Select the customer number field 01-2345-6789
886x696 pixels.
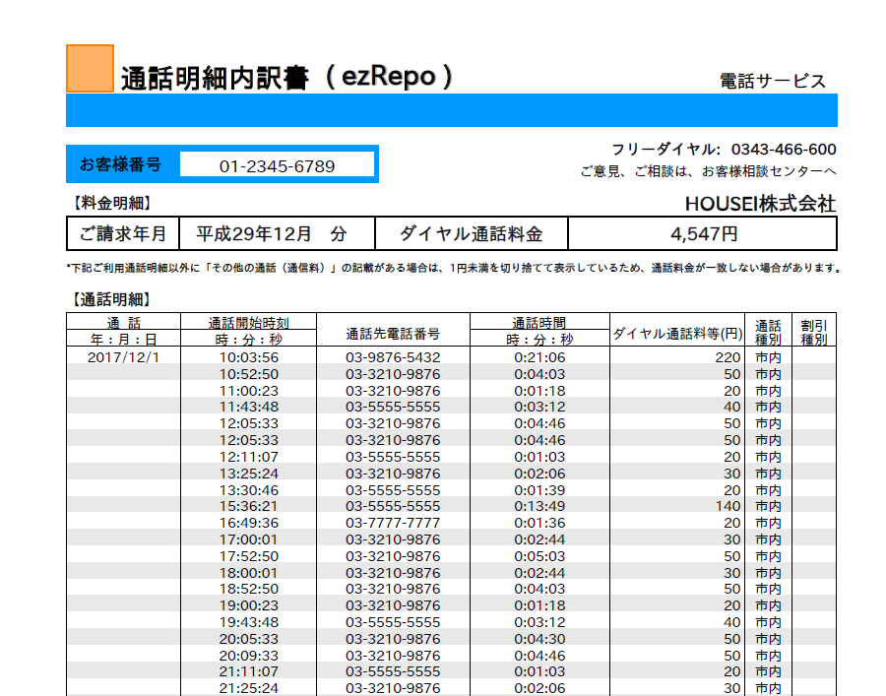pos(277,166)
